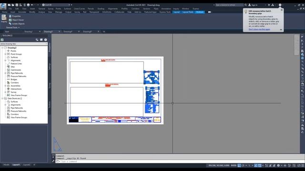Click the Inquiry tool icon in ribbon
The image size is (305, 171).
4,18
